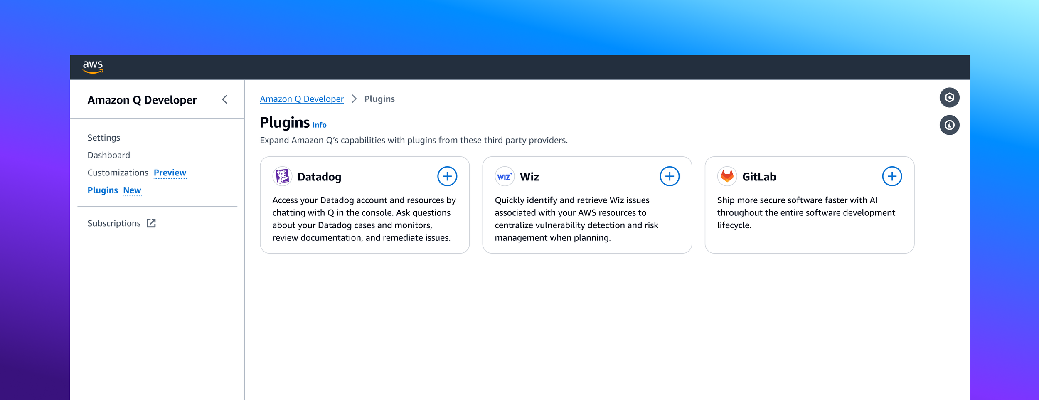Click the Wiz description 'Quickly identify and retrieve'
Viewport: 1039px width, 400px height.
[576, 219]
